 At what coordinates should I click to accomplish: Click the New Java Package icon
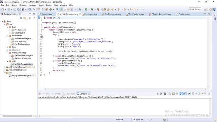[x=47, y=9]
